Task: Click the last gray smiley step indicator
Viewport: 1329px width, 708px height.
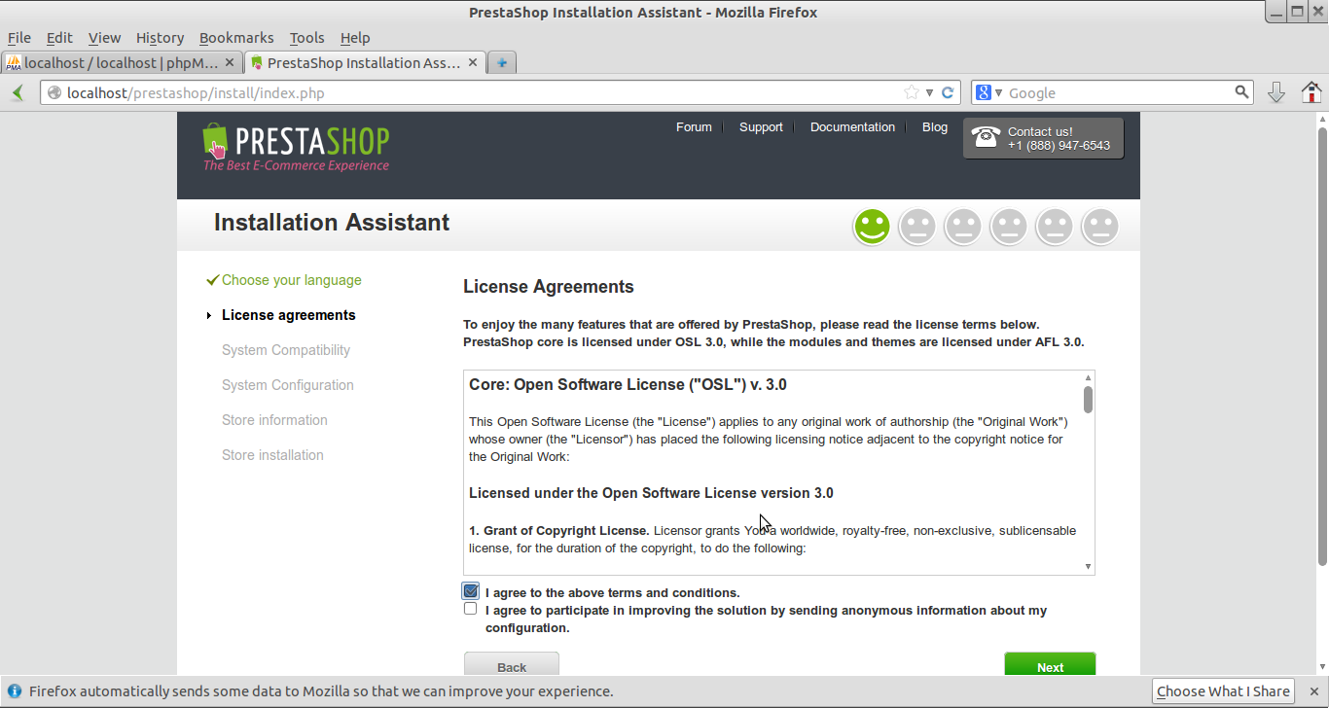Action: (1100, 227)
